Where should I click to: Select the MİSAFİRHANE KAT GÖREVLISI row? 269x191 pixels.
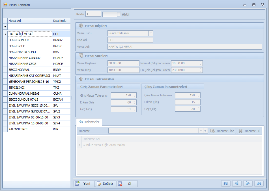coord(37,76)
